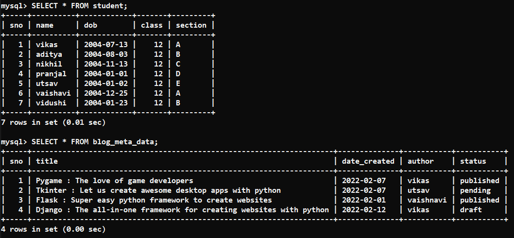Click the 'section' column header in student table
This screenshot has height=238, width=514.
click(x=191, y=25)
